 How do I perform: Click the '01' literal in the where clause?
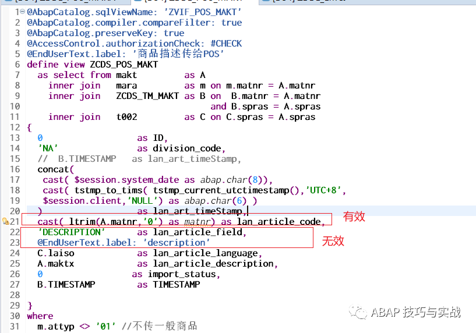(x=105, y=327)
